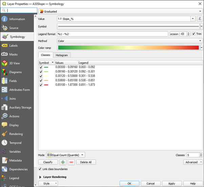Image resolution: width=204 pixels, height=187 pixels.
Task: Switch to the Histogram tab
Action: [x=62, y=55]
